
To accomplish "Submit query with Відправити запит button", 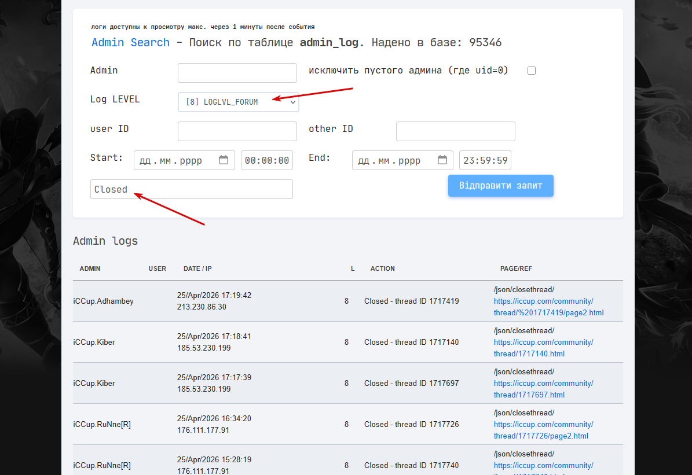I will (500, 186).
